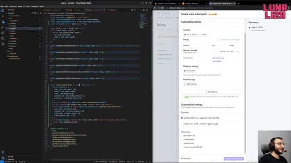Click the quantity input for beginner_annually
Screen dimensions: 291x163
point(215,51)
